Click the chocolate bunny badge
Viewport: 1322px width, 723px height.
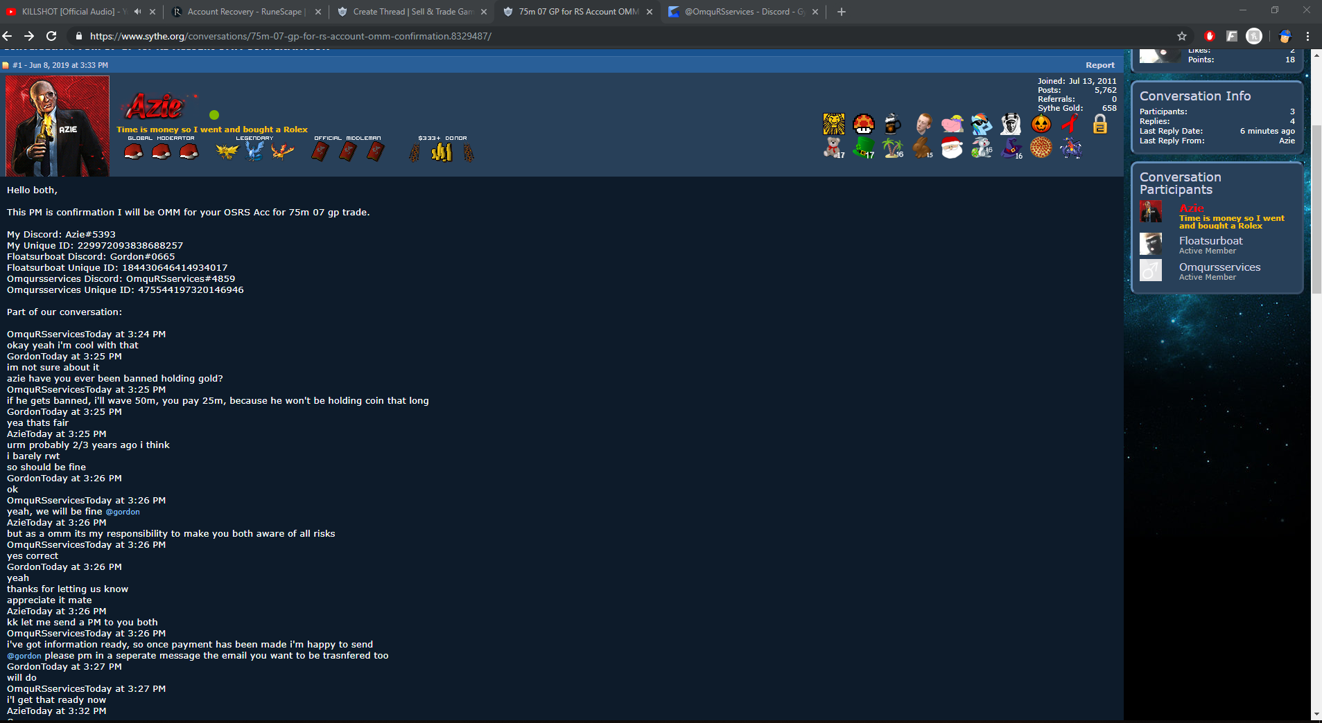(x=923, y=148)
